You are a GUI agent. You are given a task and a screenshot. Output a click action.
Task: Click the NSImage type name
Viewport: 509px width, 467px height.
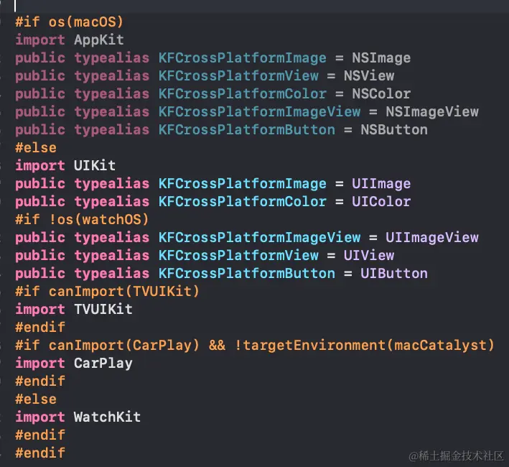pos(380,58)
